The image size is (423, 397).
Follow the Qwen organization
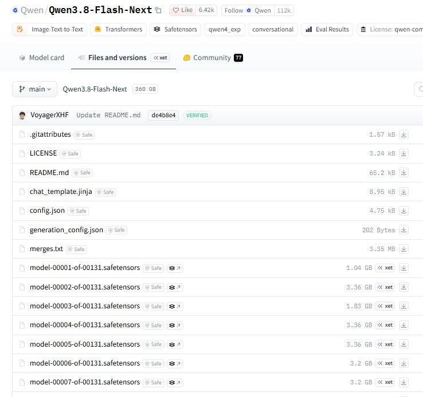coord(248,10)
